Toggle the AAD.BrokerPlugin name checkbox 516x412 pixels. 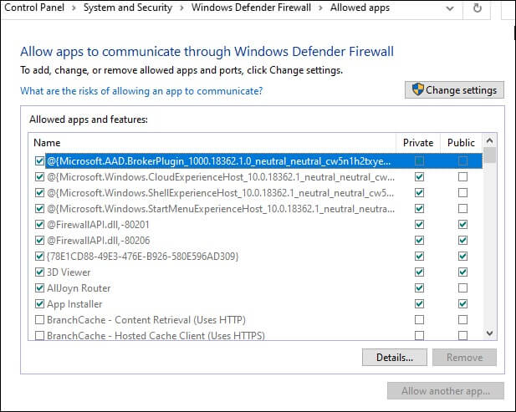click(x=39, y=160)
